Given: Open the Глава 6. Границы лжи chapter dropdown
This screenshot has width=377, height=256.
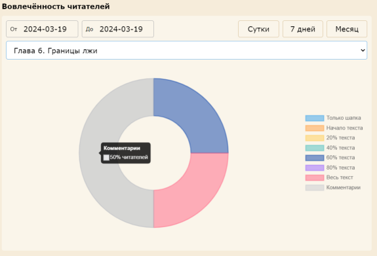Looking at the screenshot, I should click(186, 50).
